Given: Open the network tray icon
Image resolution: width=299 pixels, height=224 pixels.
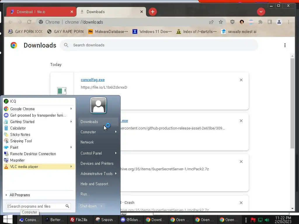Looking at the screenshot, I should coord(260,220).
